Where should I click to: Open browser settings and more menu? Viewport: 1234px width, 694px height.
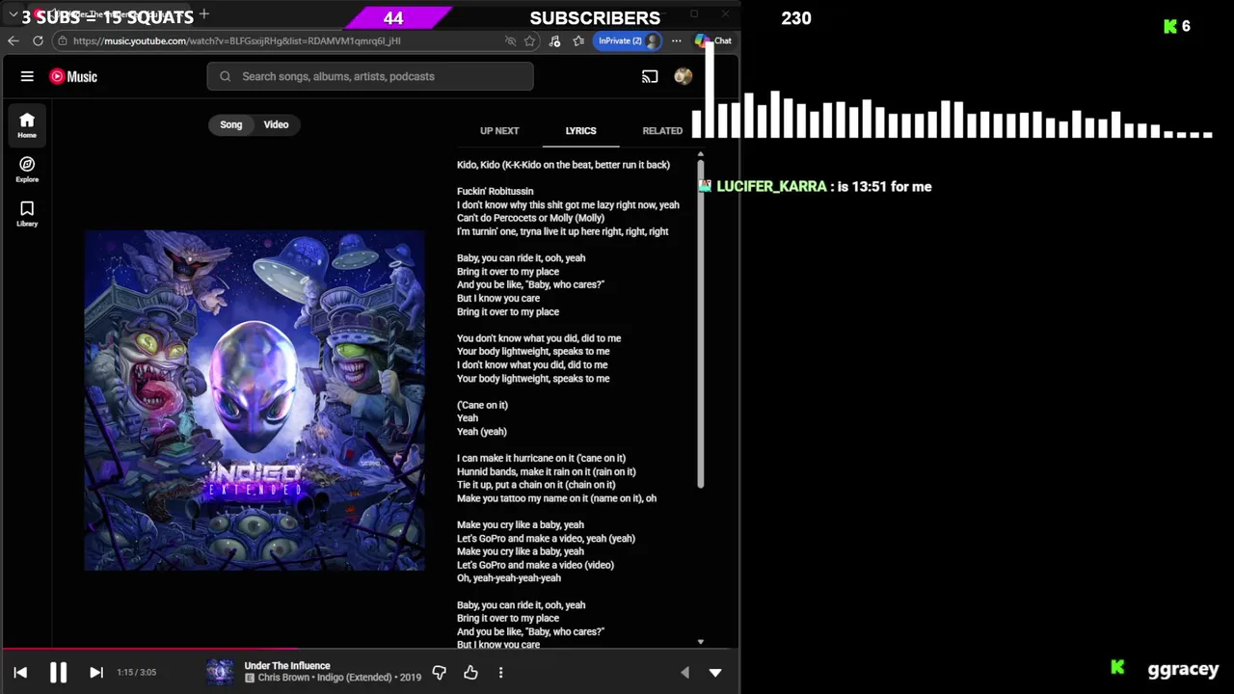pyautogui.click(x=676, y=40)
